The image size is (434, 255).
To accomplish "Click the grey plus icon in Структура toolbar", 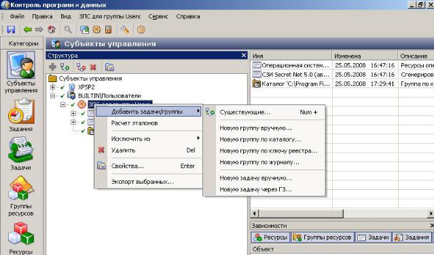I will [52, 66].
